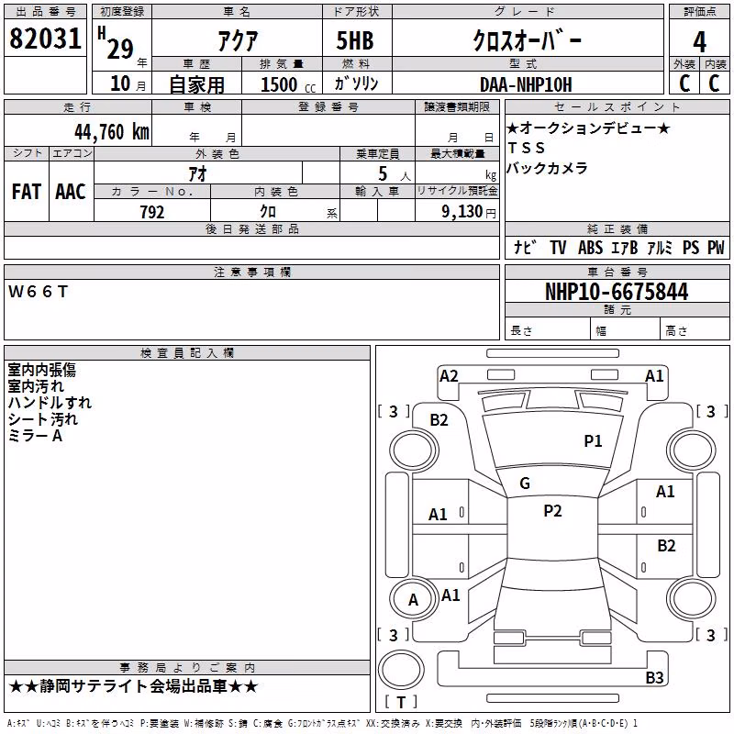Select equipment アルミ

coord(660,247)
